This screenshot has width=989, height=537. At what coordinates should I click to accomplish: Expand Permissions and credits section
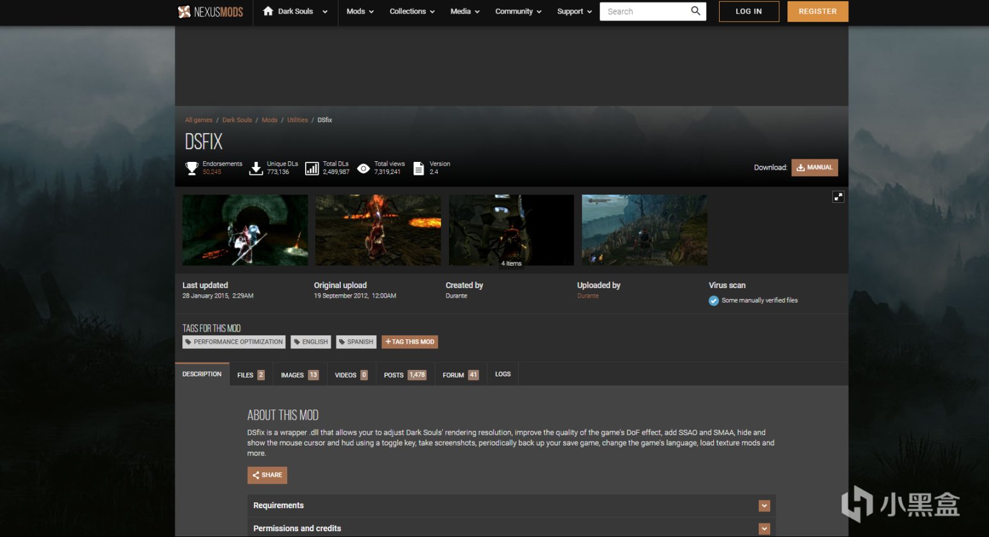click(511, 528)
